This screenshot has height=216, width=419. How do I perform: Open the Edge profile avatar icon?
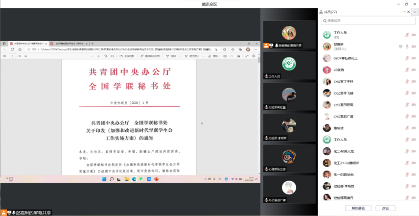coord(248,49)
